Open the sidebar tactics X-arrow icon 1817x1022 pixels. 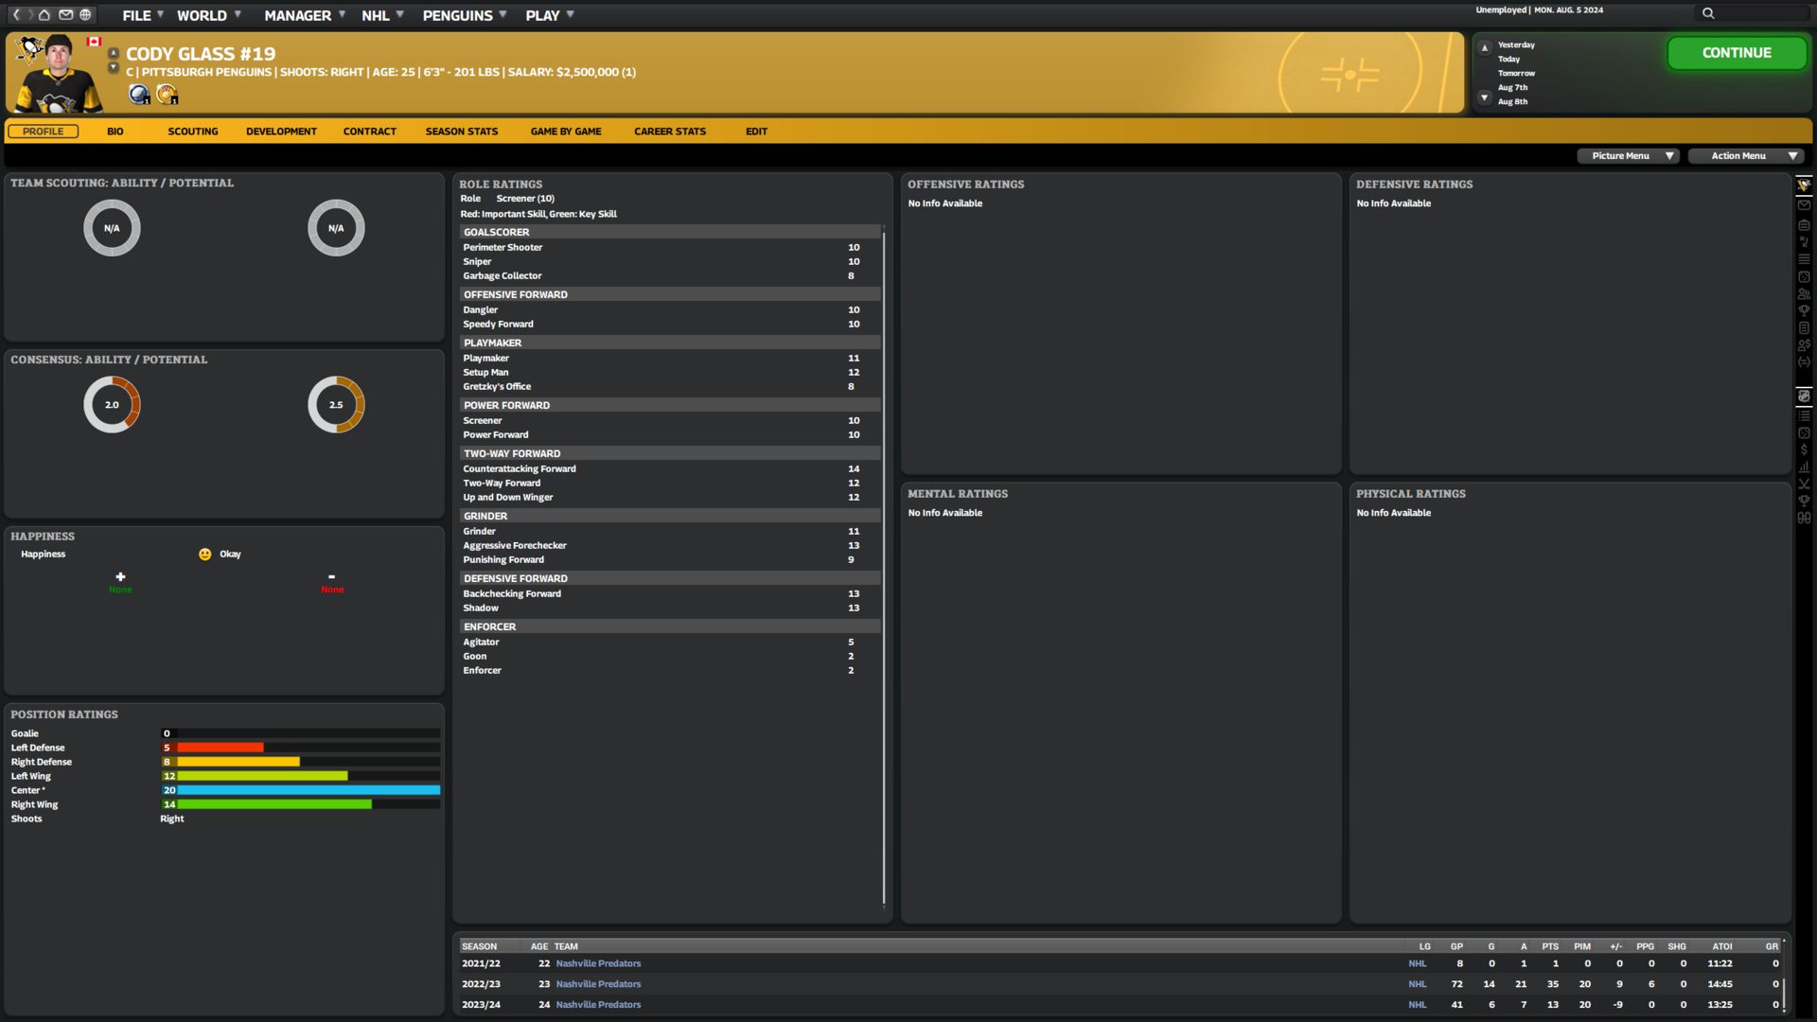point(1804,242)
